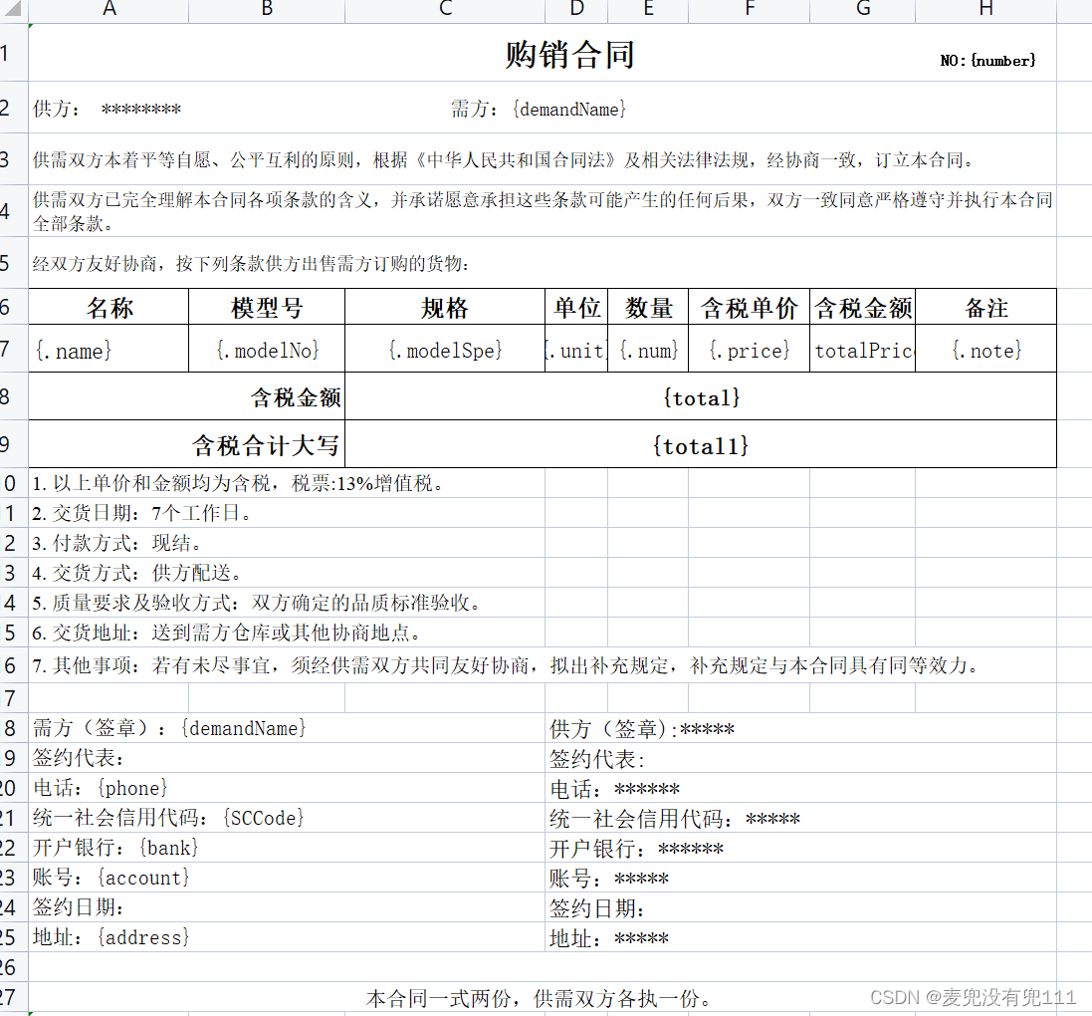Click the {.name} cell
The width and height of the screenshot is (1092, 1016).
click(x=109, y=349)
